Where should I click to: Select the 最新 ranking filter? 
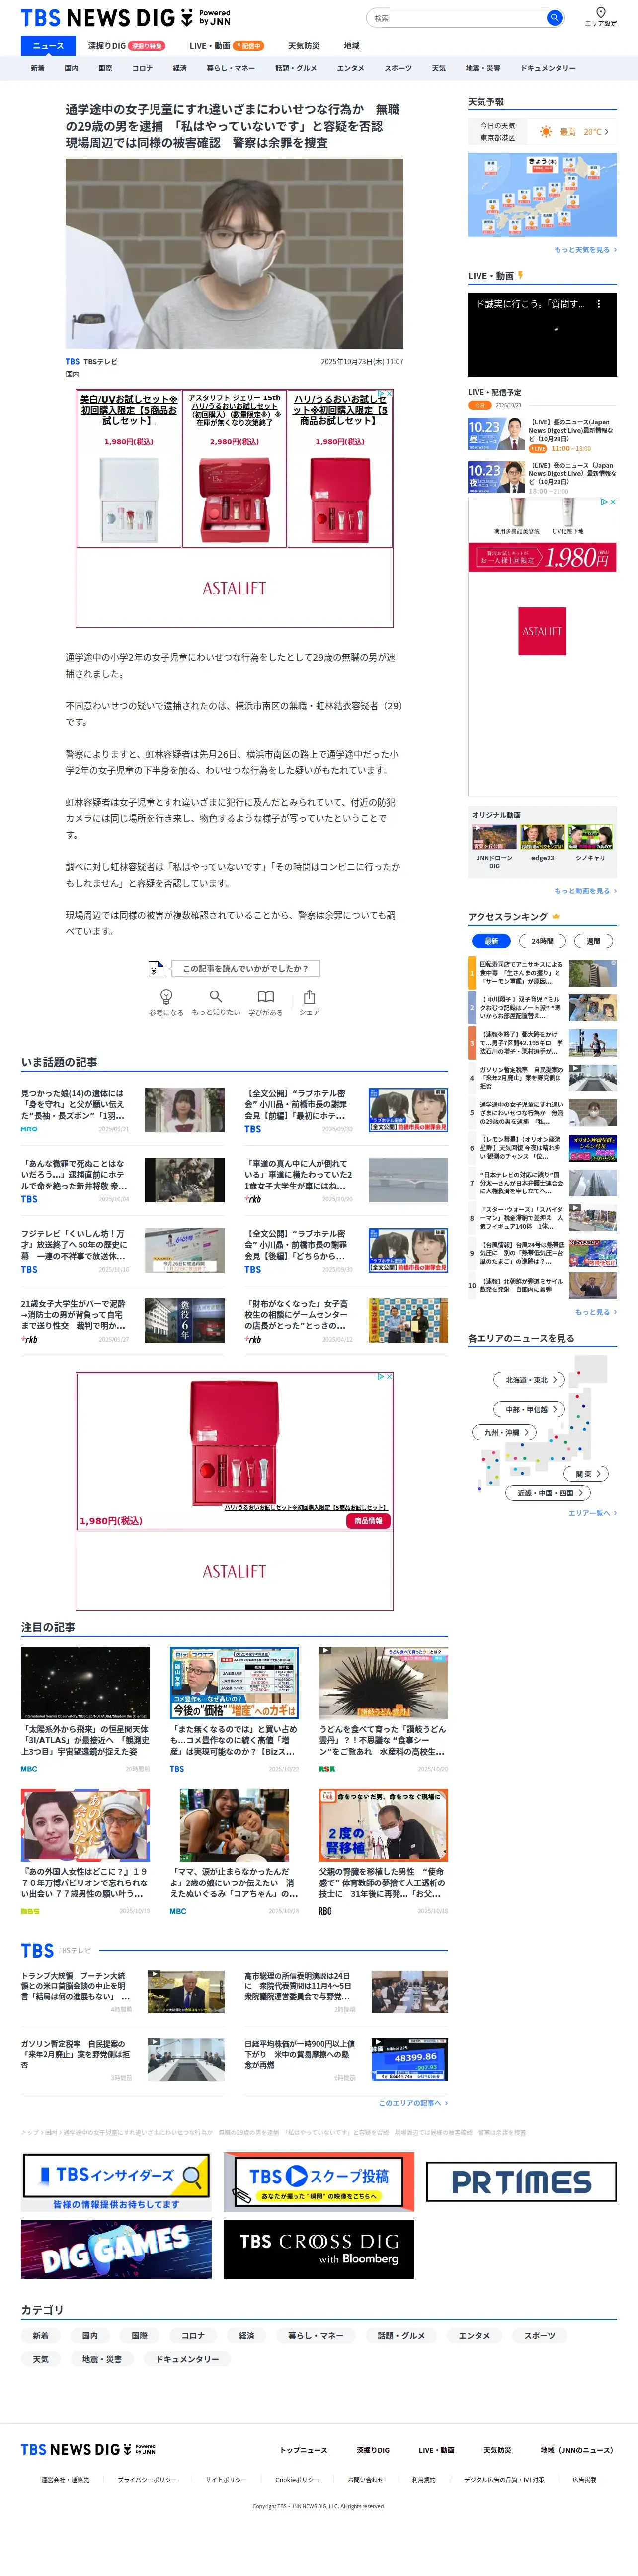coord(491,941)
